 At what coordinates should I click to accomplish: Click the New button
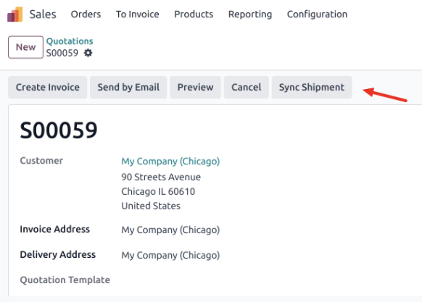(26, 47)
